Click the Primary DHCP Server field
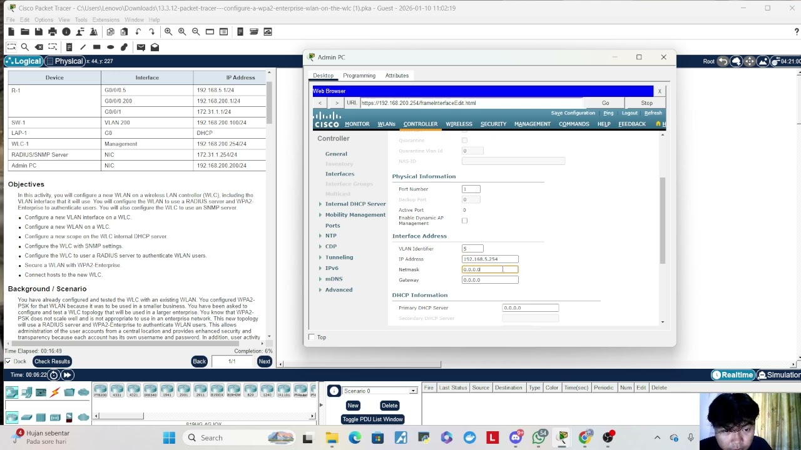 coord(530,307)
